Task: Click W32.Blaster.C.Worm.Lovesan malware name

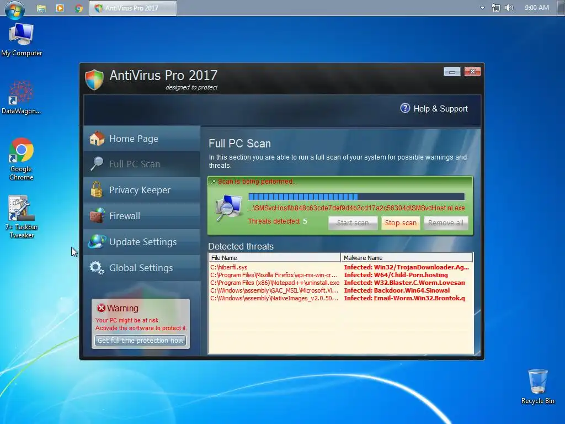Action: (404, 283)
